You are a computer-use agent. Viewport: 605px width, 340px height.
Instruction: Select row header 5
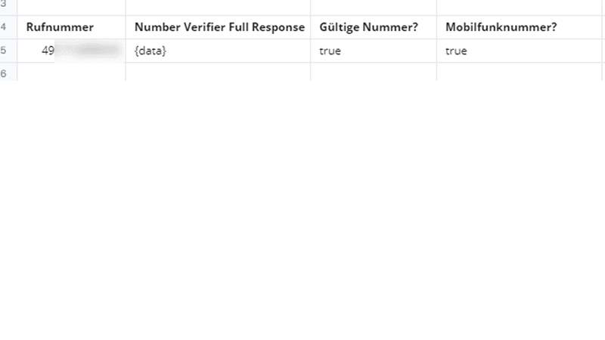tap(6, 51)
